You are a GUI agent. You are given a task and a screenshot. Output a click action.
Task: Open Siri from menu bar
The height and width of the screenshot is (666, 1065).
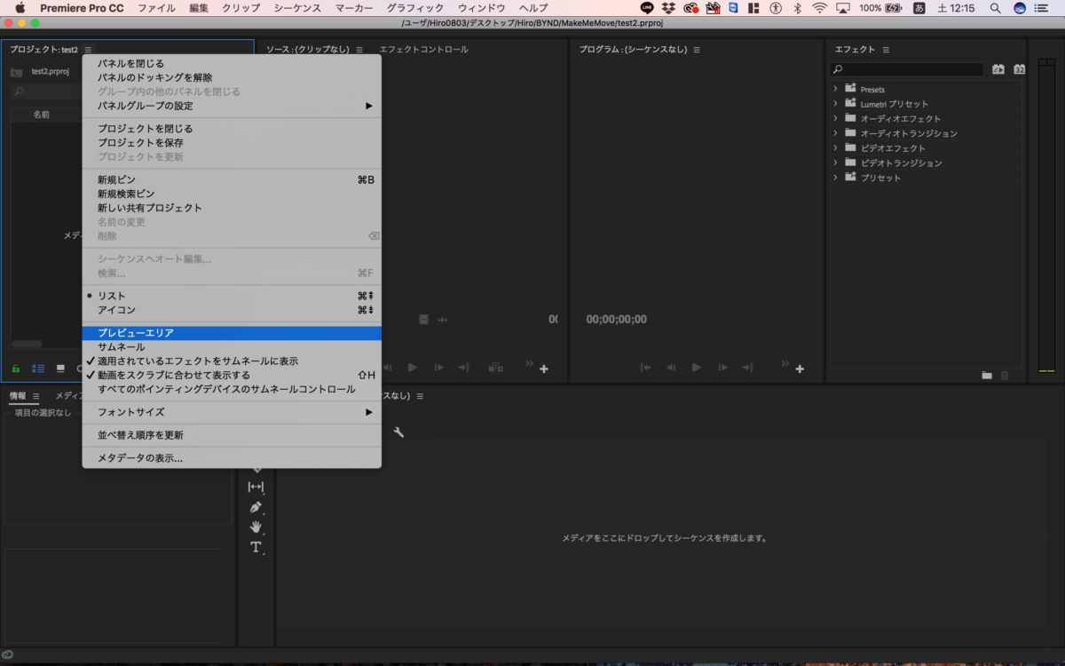point(1020,8)
